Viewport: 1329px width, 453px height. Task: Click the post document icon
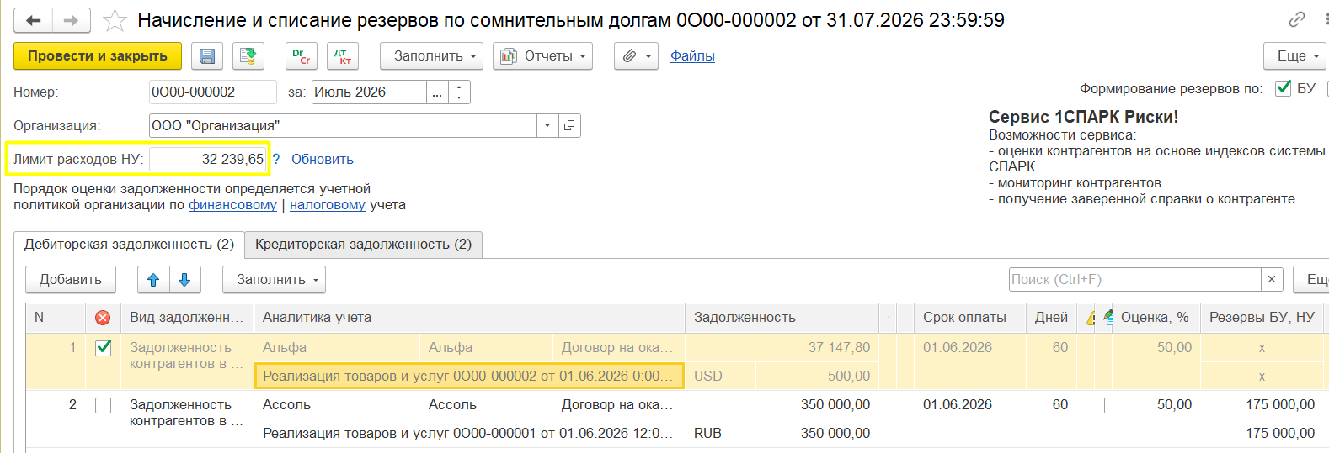pos(248,56)
